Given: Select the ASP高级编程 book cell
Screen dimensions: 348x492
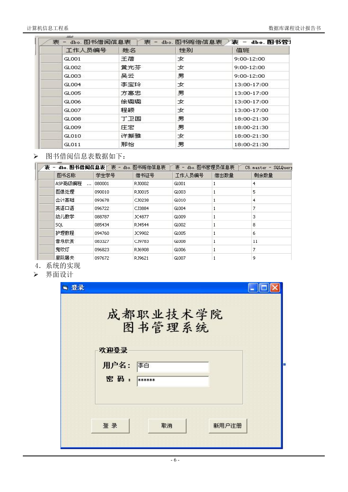Looking at the screenshot, I should pos(73,183).
